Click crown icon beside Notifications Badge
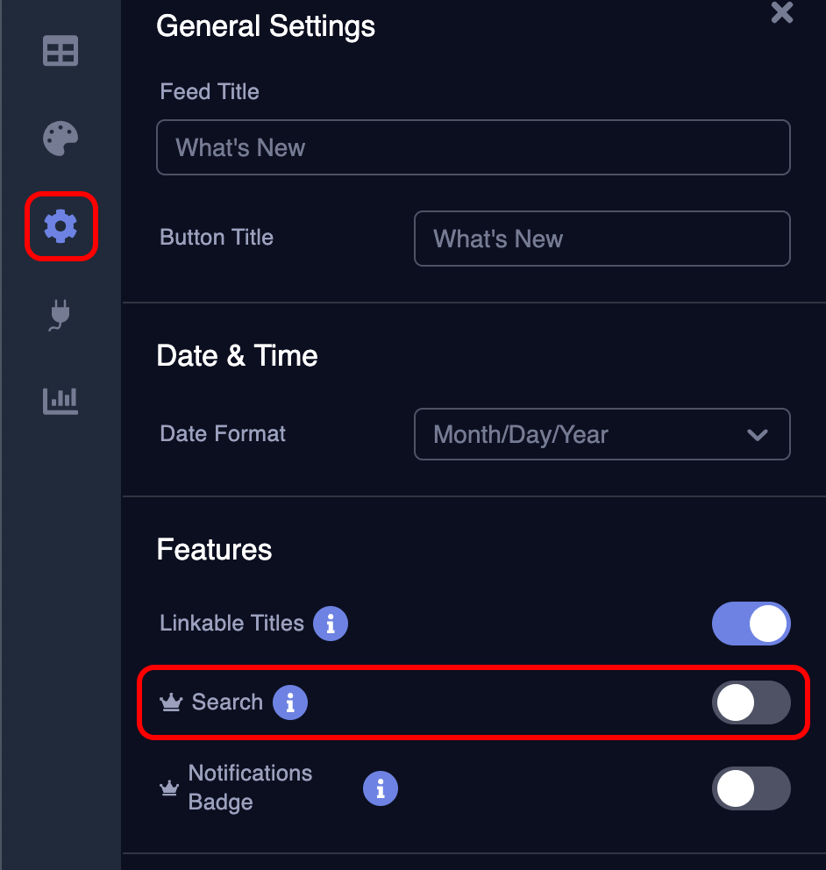The image size is (826, 870). pos(169,788)
